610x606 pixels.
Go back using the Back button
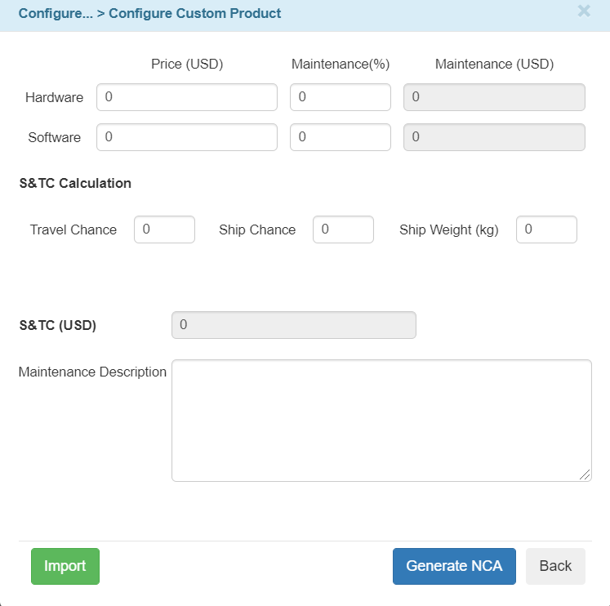point(555,566)
